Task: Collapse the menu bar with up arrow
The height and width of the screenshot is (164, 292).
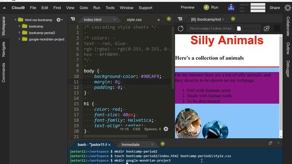Action: [x=4, y=8]
